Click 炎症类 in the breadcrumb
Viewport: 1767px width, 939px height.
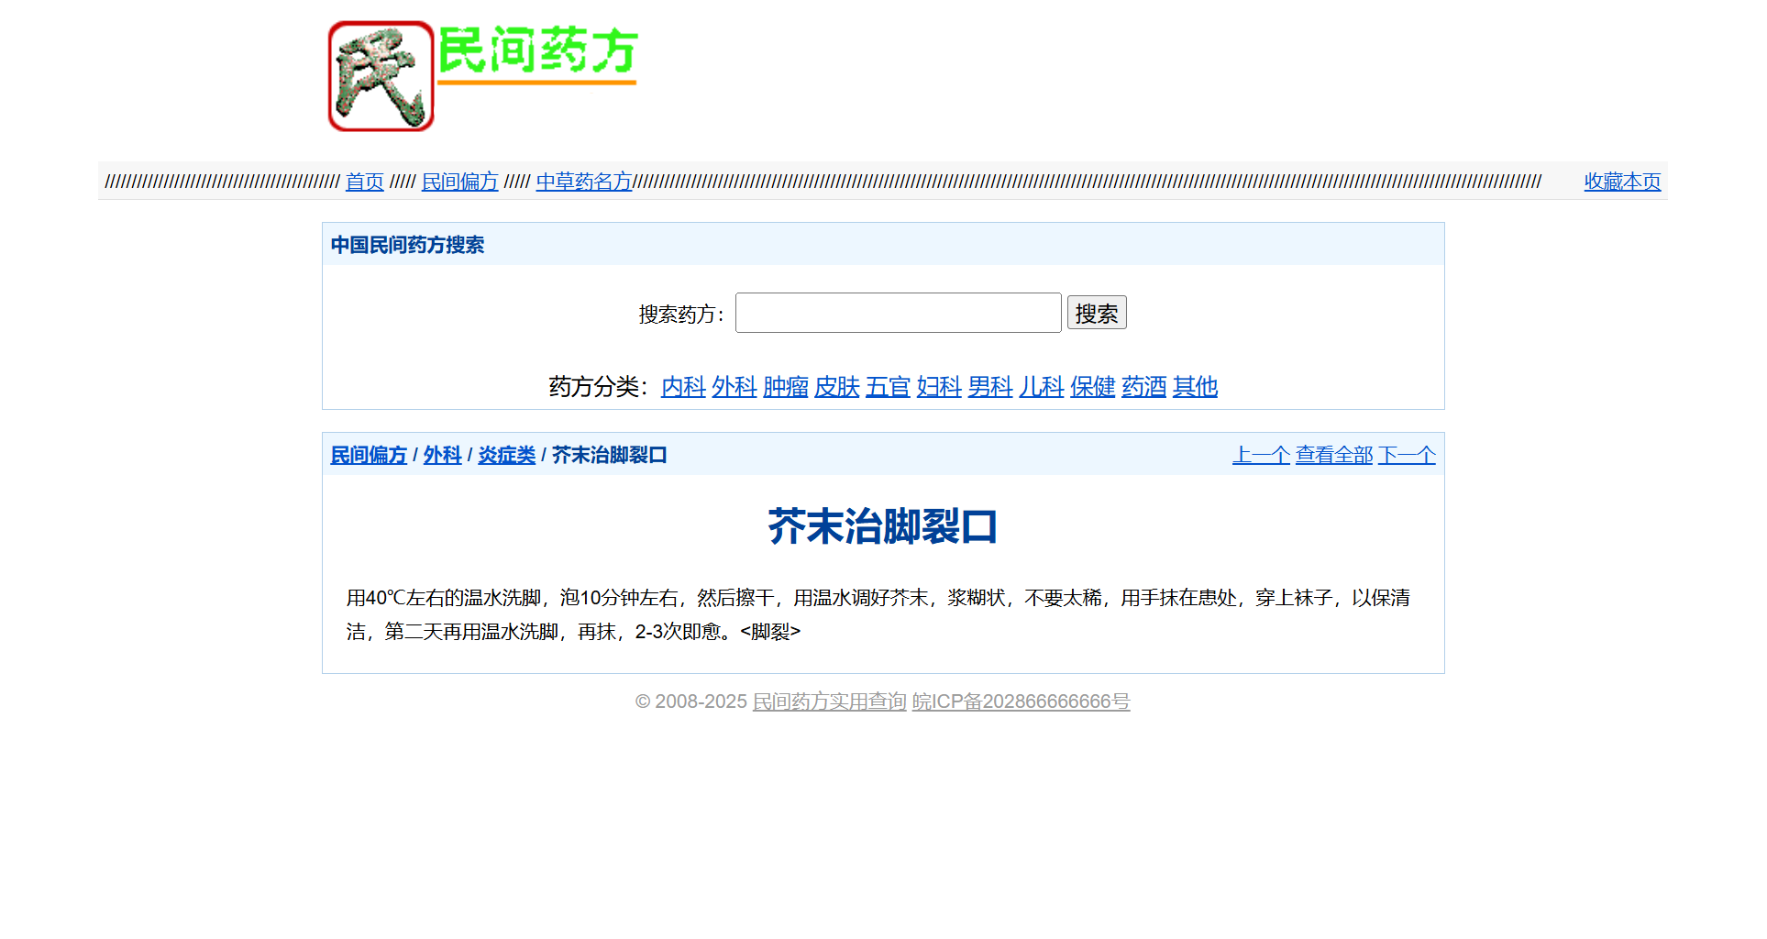click(x=505, y=454)
